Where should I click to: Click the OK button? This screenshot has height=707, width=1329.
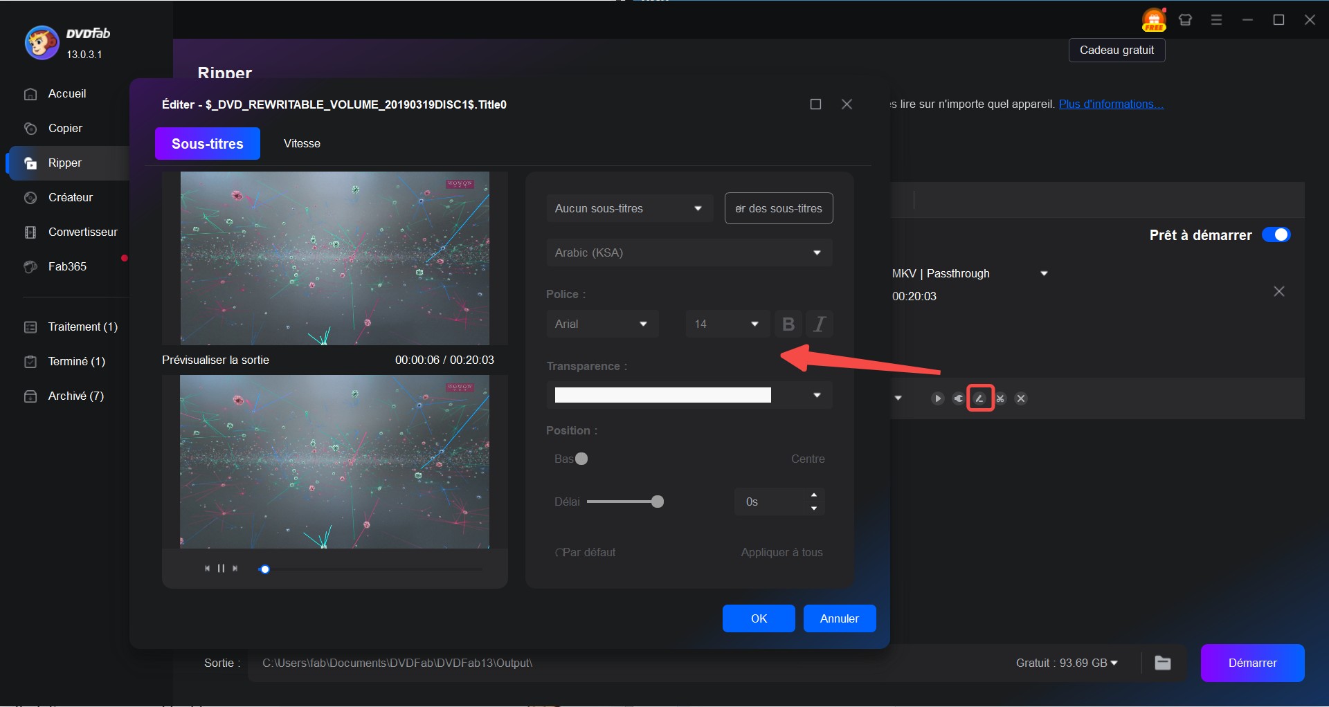coord(759,618)
